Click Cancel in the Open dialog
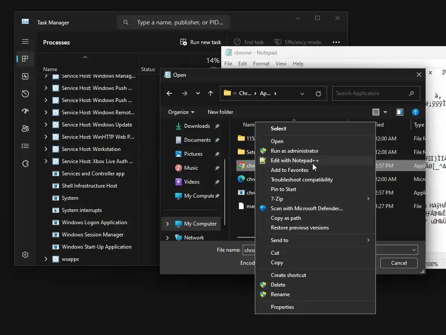This screenshot has height=335, width=446. (x=399, y=263)
